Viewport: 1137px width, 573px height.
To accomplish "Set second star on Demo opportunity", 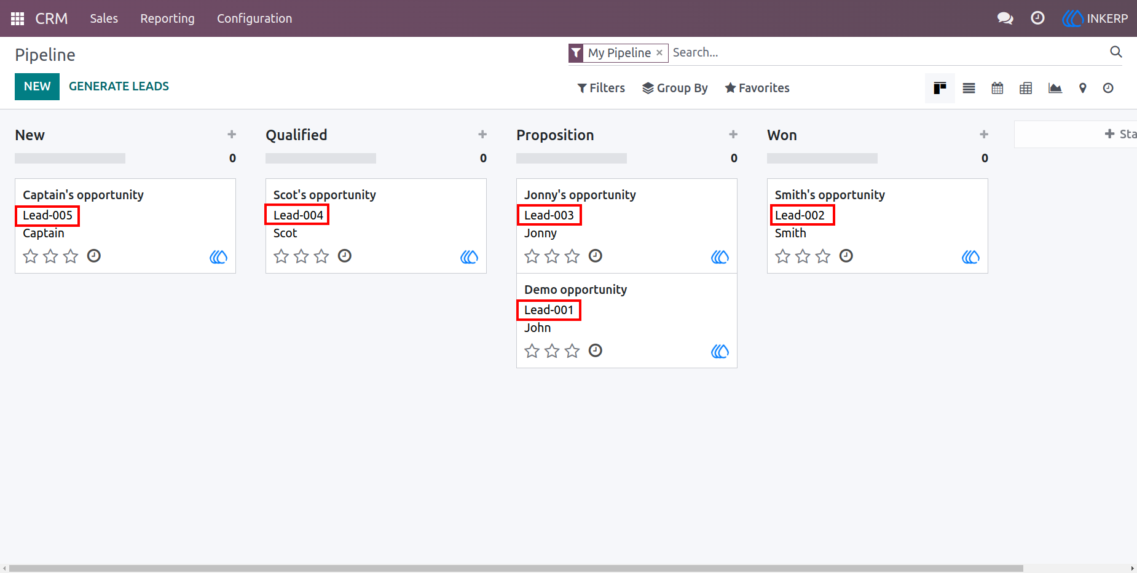I will [552, 350].
